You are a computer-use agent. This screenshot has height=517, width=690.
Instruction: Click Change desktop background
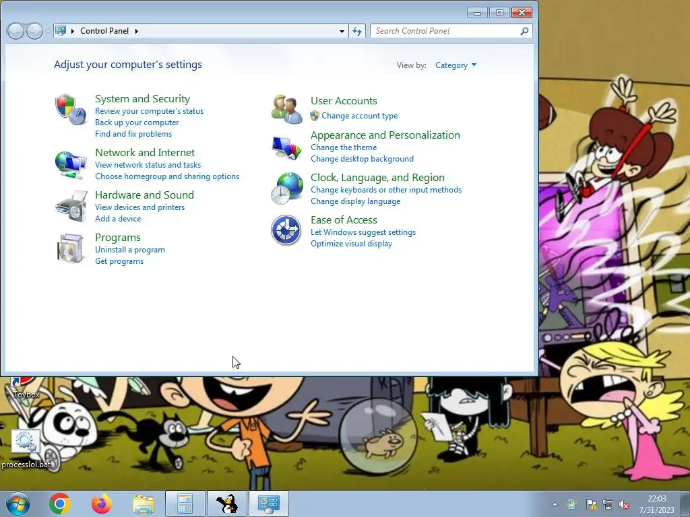(x=362, y=159)
